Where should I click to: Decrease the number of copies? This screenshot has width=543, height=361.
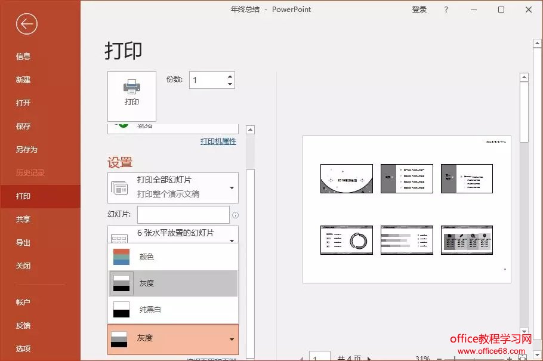230,84
